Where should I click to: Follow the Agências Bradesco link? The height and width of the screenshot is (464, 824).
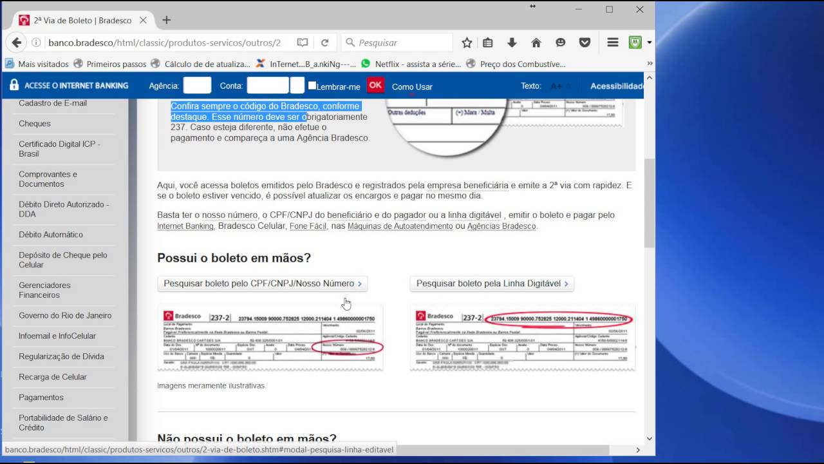coord(501,226)
